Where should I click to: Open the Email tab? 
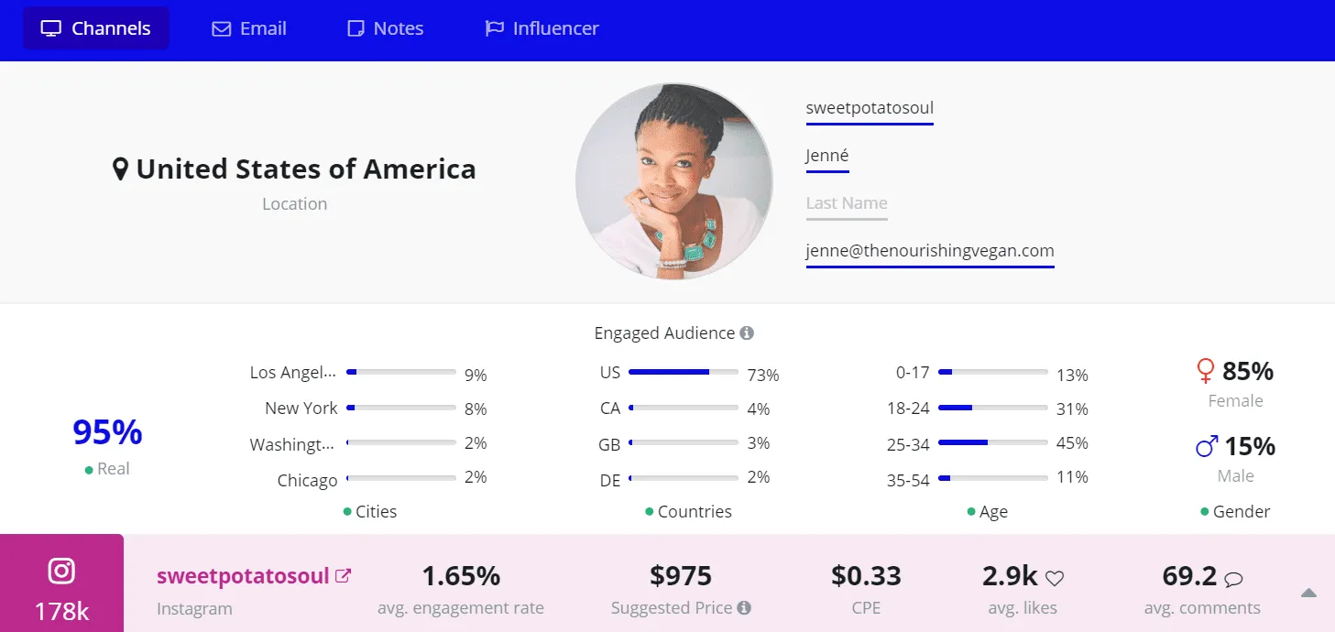click(x=249, y=28)
